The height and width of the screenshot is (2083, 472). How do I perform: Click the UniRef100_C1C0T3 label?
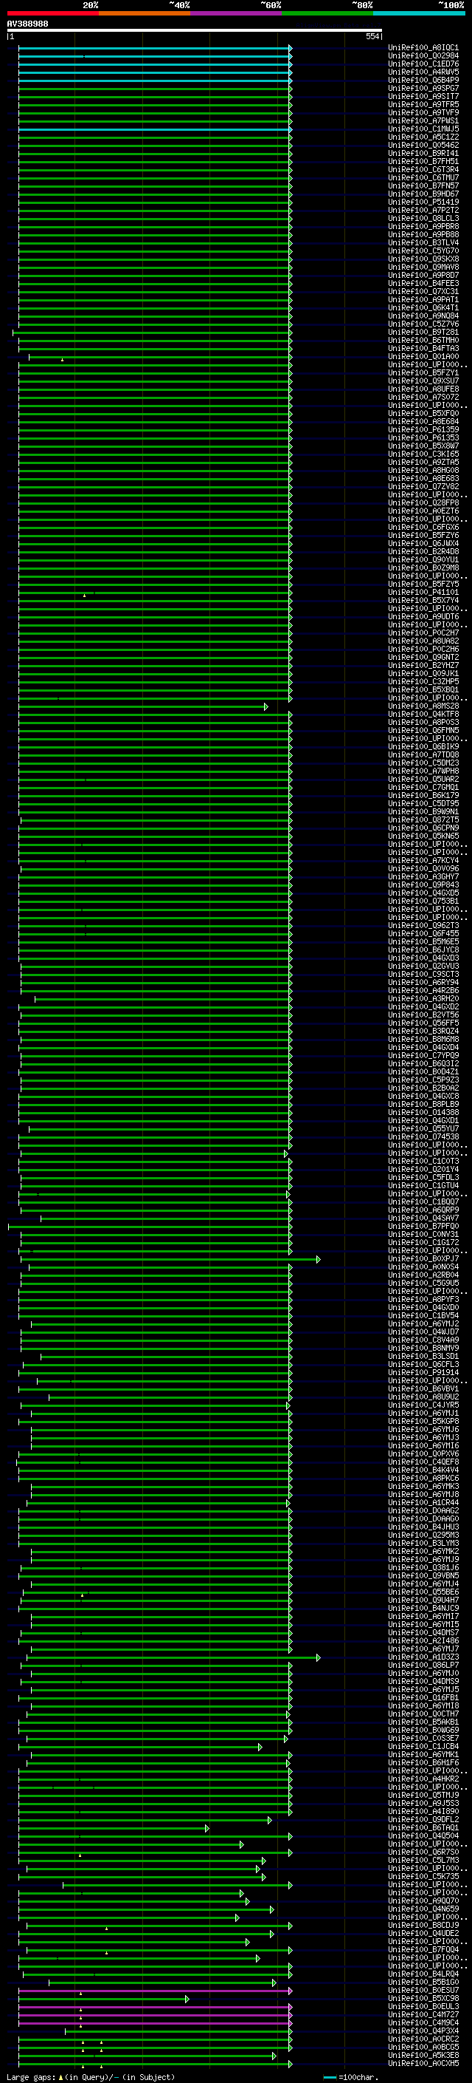[423, 1161]
